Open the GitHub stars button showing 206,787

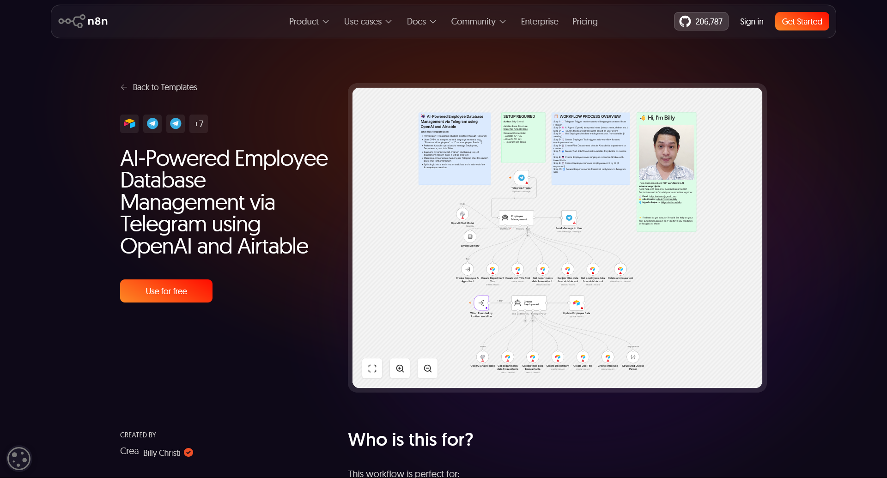tap(701, 21)
